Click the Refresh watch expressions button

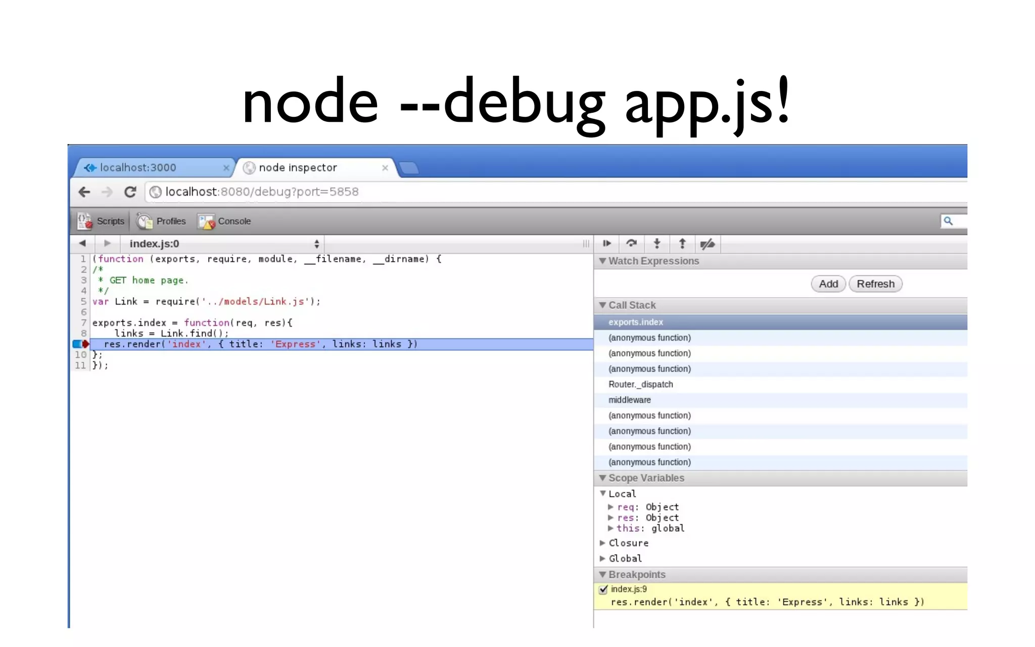pos(875,284)
